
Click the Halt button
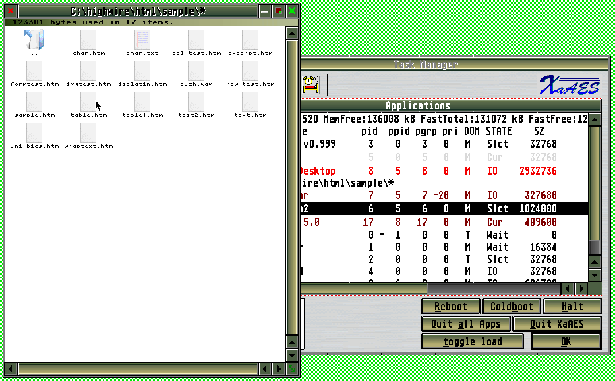pyautogui.click(x=572, y=306)
